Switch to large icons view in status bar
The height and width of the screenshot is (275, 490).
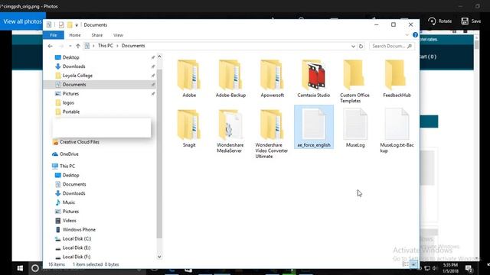click(413, 264)
